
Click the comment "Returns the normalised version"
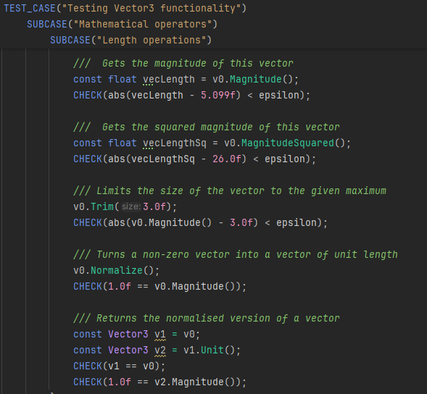click(x=207, y=319)
